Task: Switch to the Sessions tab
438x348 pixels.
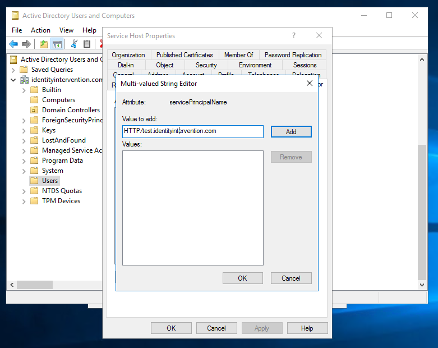Action: click(305, 65)
